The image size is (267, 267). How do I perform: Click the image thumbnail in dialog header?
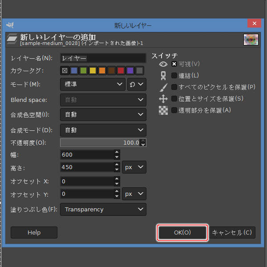click(251, 40)
